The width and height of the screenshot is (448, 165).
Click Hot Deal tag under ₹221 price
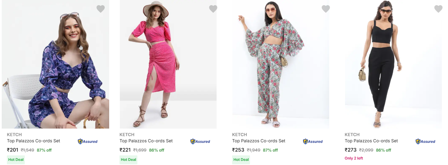tap(128, 159)
